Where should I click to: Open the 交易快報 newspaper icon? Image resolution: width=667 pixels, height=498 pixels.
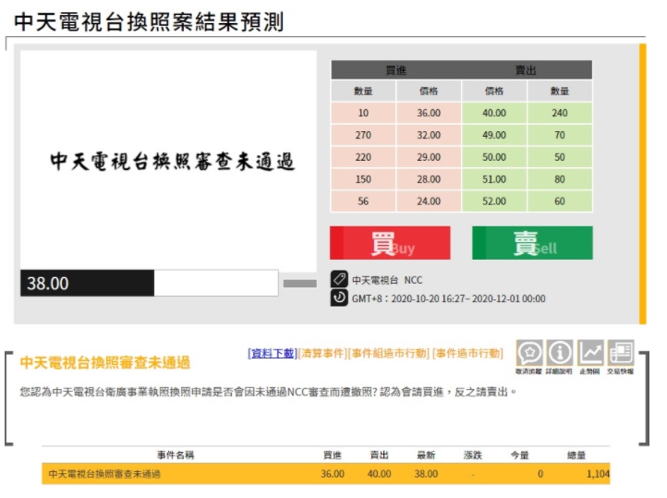[621, 353]
